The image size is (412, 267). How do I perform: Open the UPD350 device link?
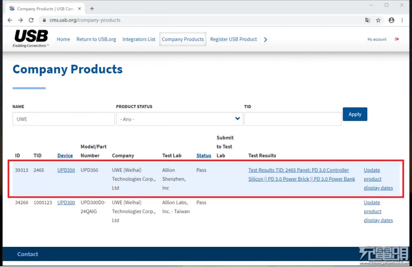tap(66, 170)
